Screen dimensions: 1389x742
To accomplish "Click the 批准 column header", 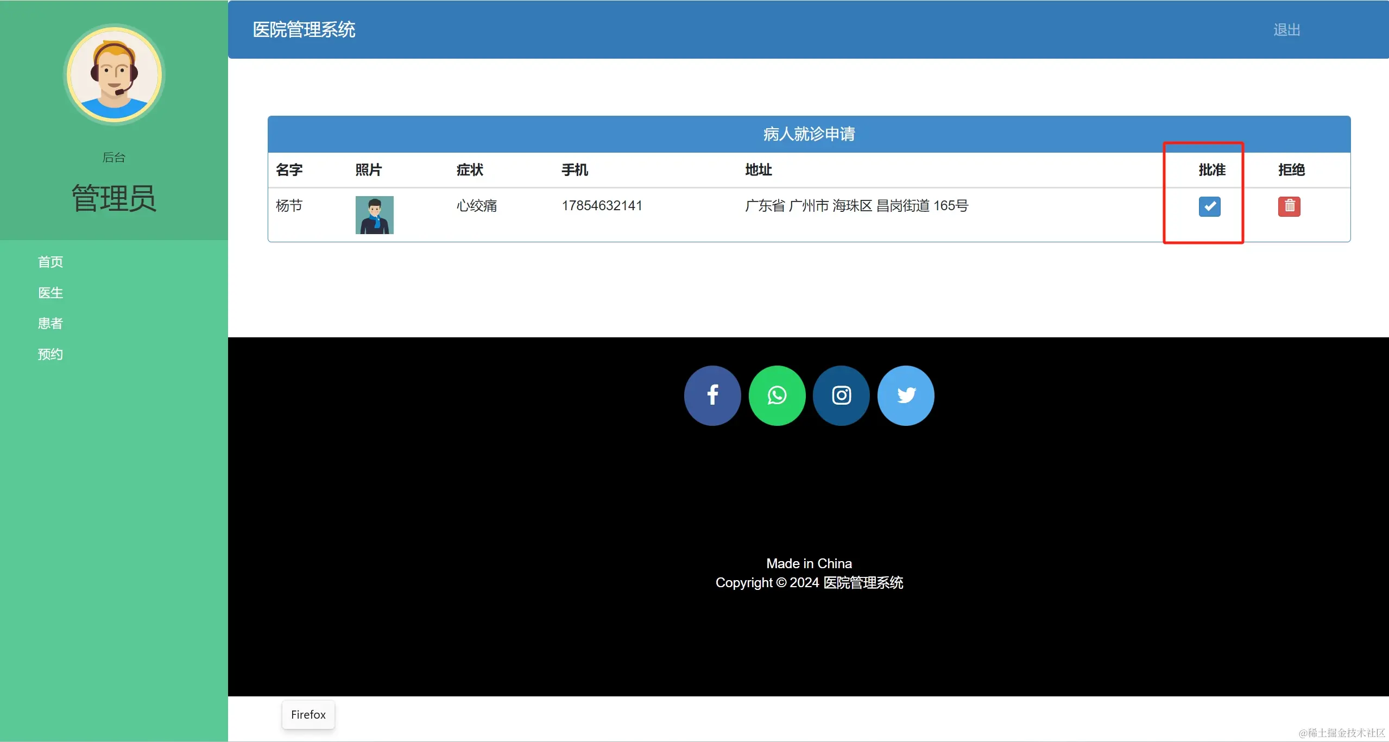I will click(1211, 170).
